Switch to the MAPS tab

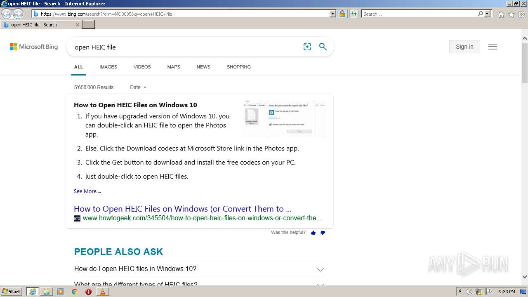coord(174,67)
